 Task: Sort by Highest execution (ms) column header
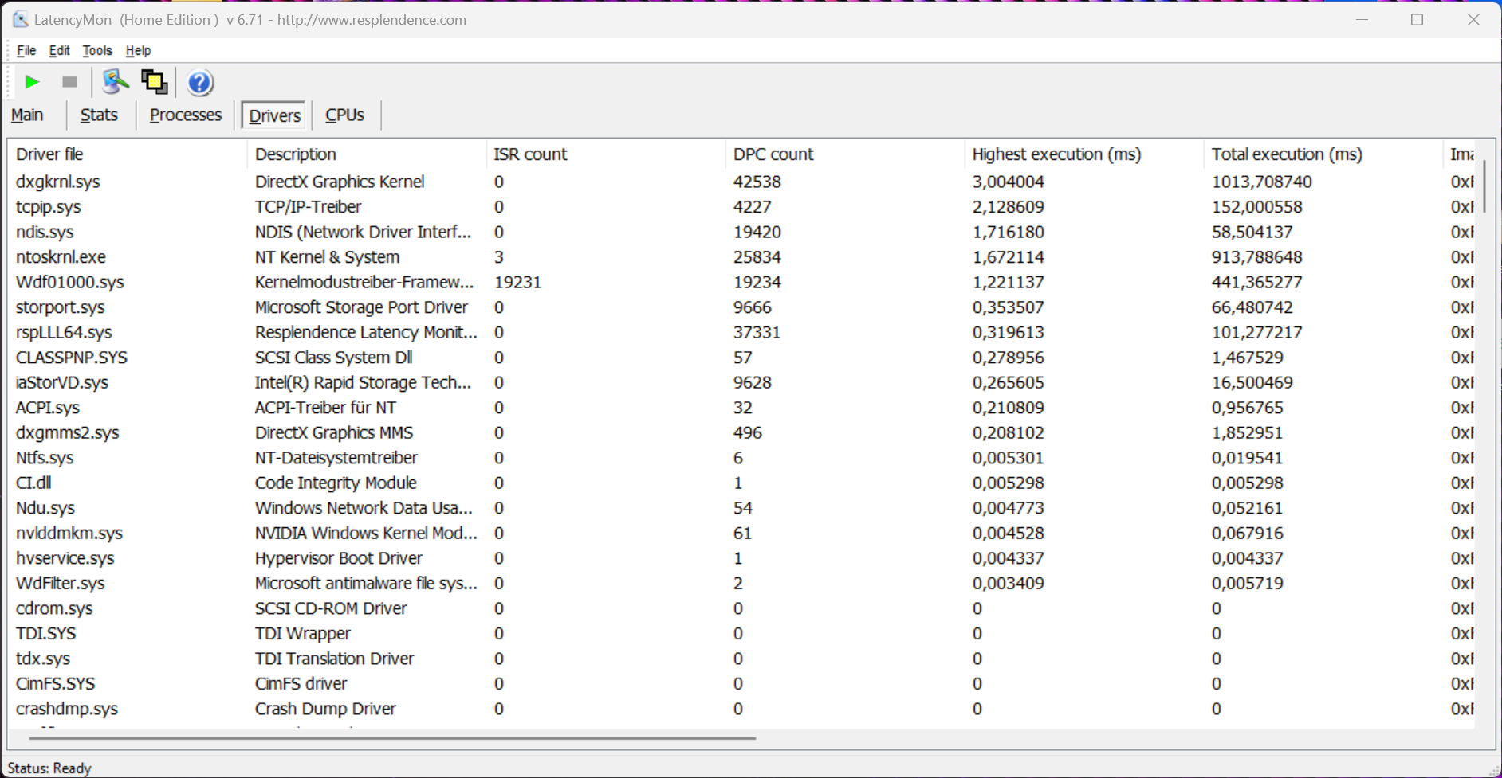pos(1056,154)
